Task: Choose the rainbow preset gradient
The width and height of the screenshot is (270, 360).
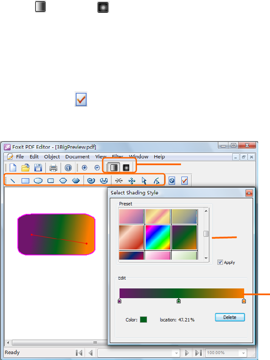Action: 158,238
